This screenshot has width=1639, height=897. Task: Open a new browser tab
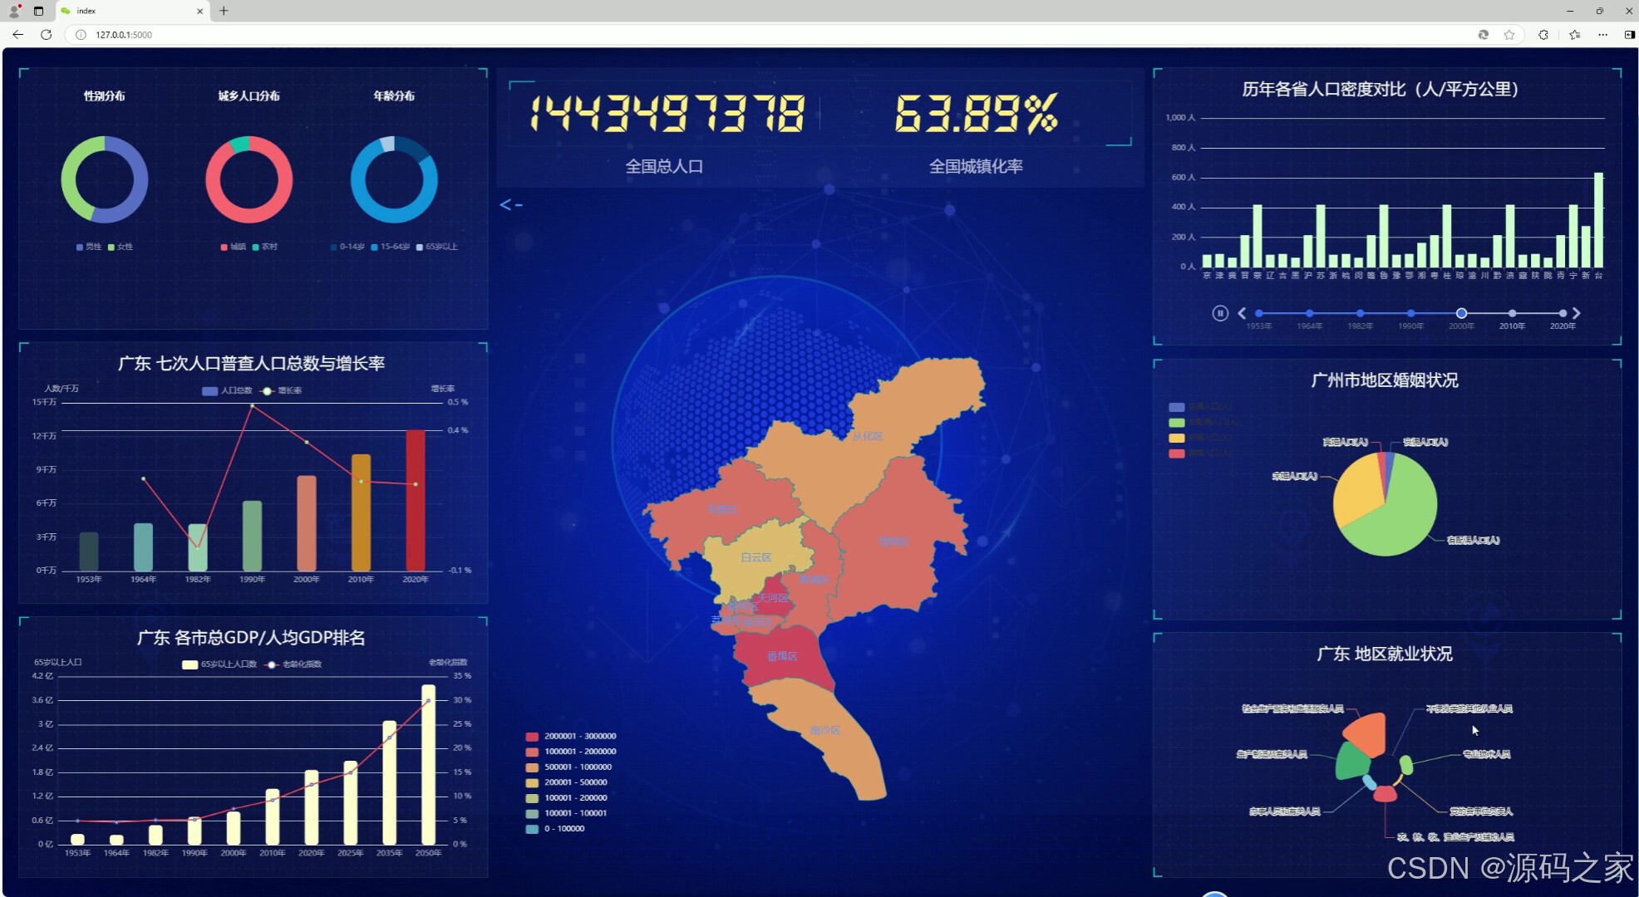[224, 11]
